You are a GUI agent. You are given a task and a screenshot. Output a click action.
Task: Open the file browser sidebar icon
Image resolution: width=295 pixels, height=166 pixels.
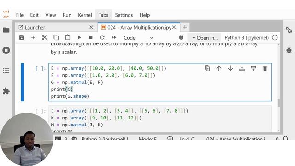[x=6, y=30]
